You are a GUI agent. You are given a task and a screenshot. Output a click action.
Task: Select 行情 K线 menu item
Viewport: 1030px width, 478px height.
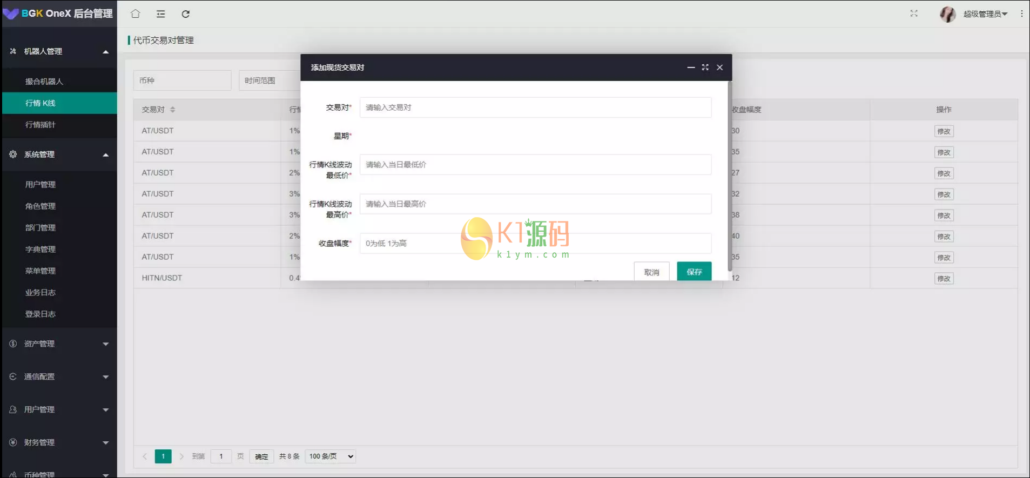coord(59,103)
